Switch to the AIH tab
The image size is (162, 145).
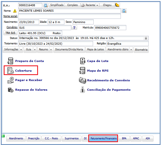tap(148, 138)
